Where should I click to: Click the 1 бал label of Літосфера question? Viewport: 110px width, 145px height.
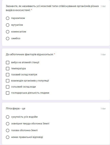pyautogui.click(x=103, y=108)
